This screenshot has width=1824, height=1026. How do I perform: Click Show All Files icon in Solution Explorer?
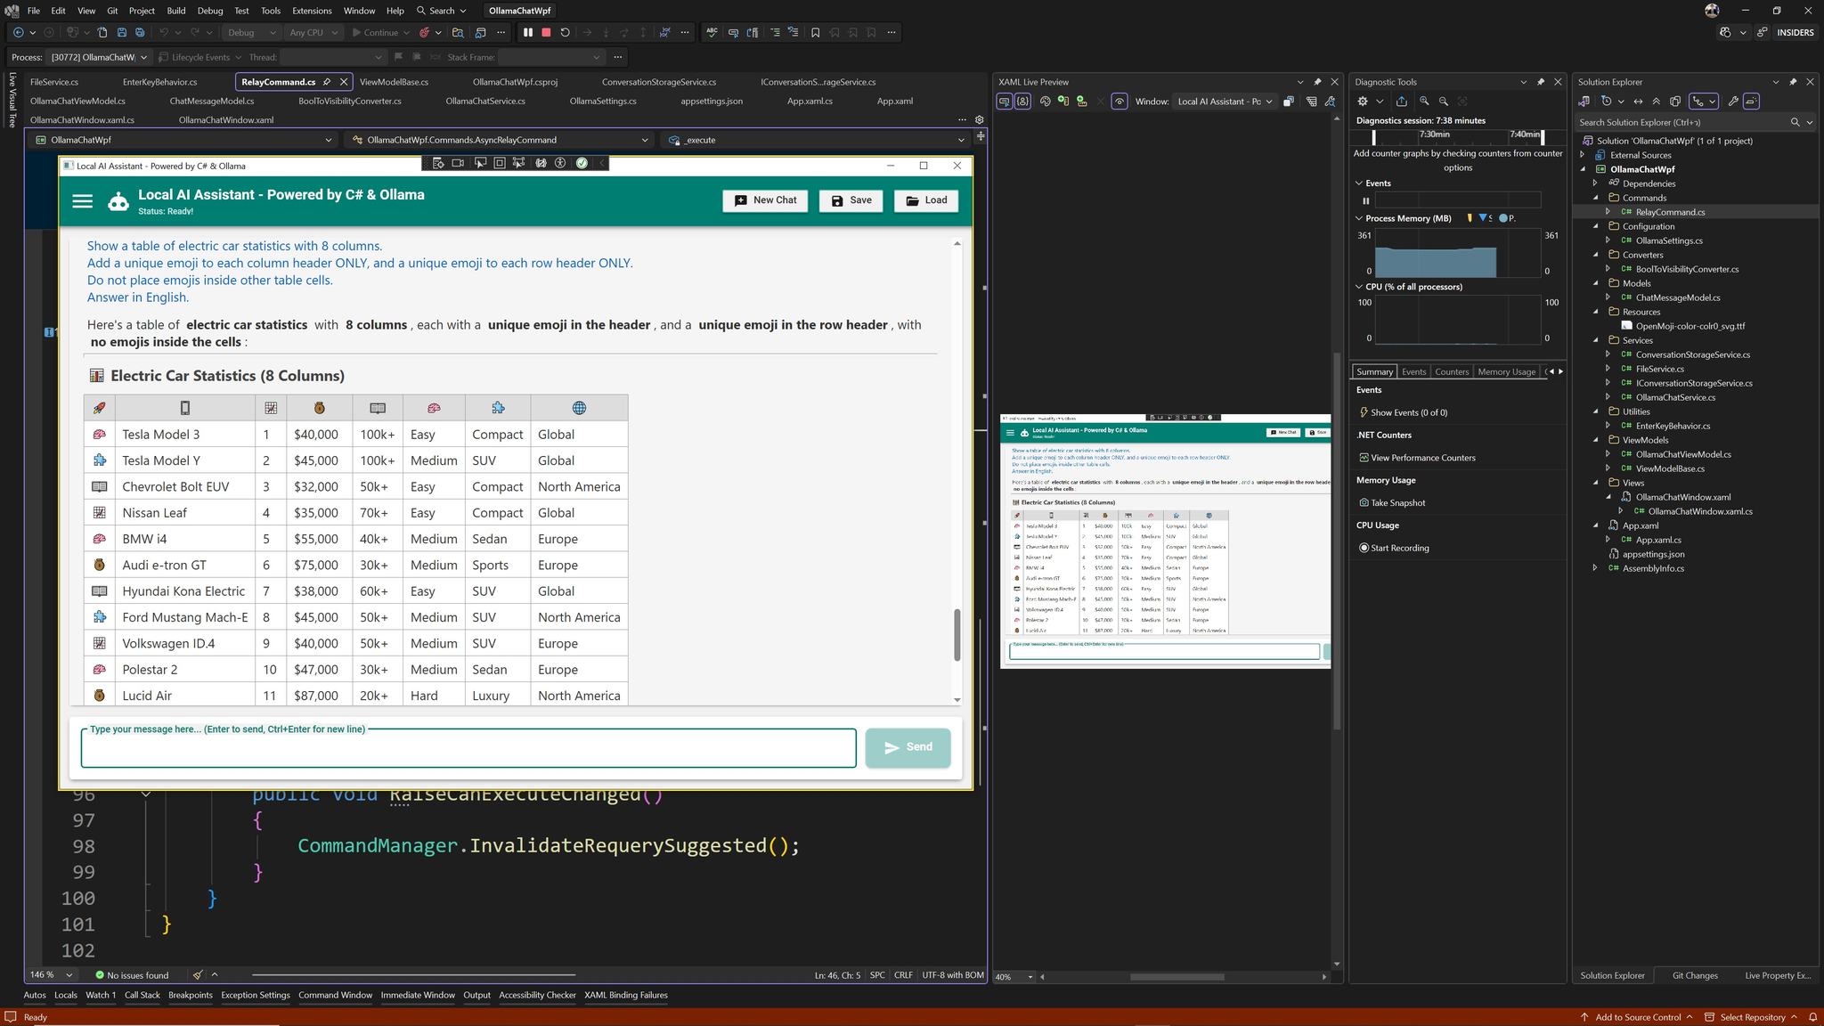click(x=1675, y=102)
